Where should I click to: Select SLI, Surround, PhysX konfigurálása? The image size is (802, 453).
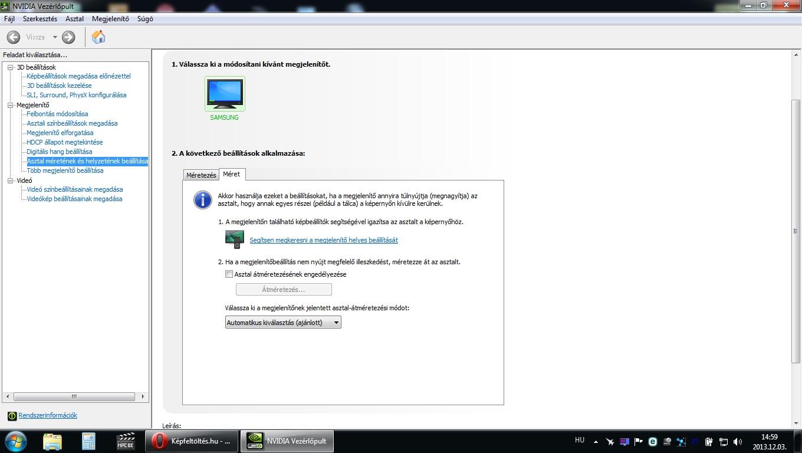[76, 95]
